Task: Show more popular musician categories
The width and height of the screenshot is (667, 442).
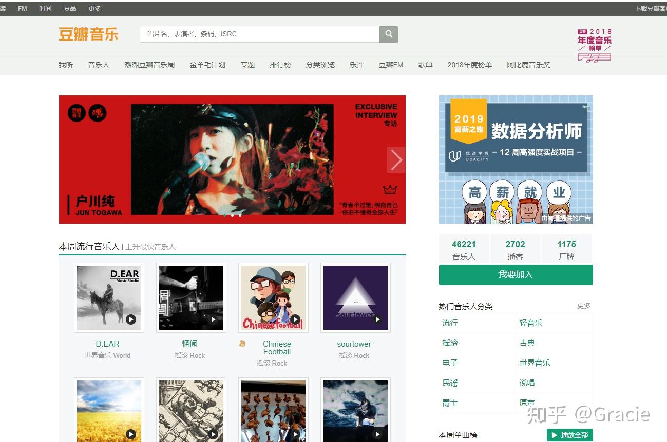Action: pos(584,306)
